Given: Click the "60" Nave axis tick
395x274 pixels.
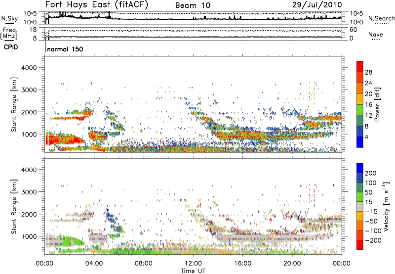Looking at the screenshot, I should tap(353, 30).
